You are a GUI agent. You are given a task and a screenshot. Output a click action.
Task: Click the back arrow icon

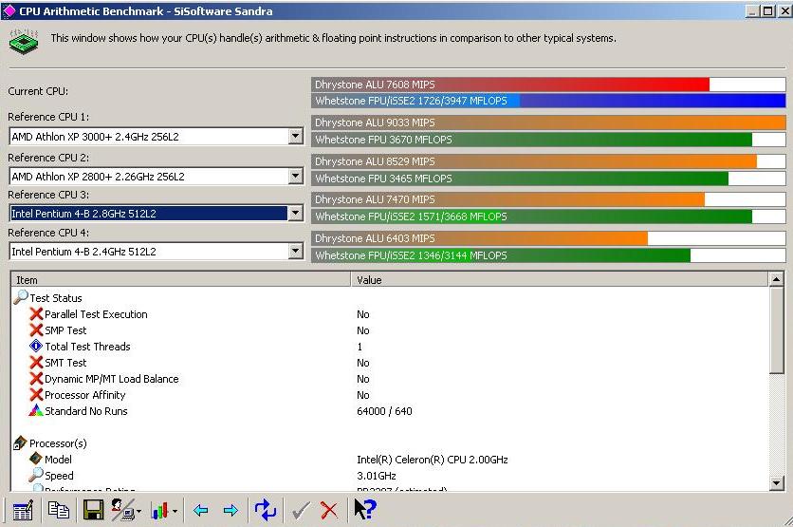tap(201, 510)
